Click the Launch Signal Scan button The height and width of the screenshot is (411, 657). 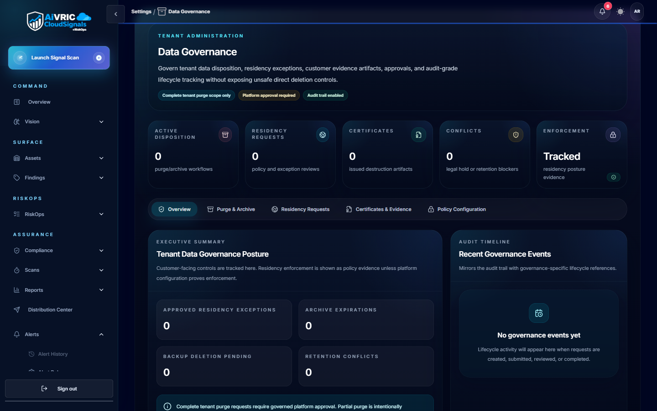point(59,58)
